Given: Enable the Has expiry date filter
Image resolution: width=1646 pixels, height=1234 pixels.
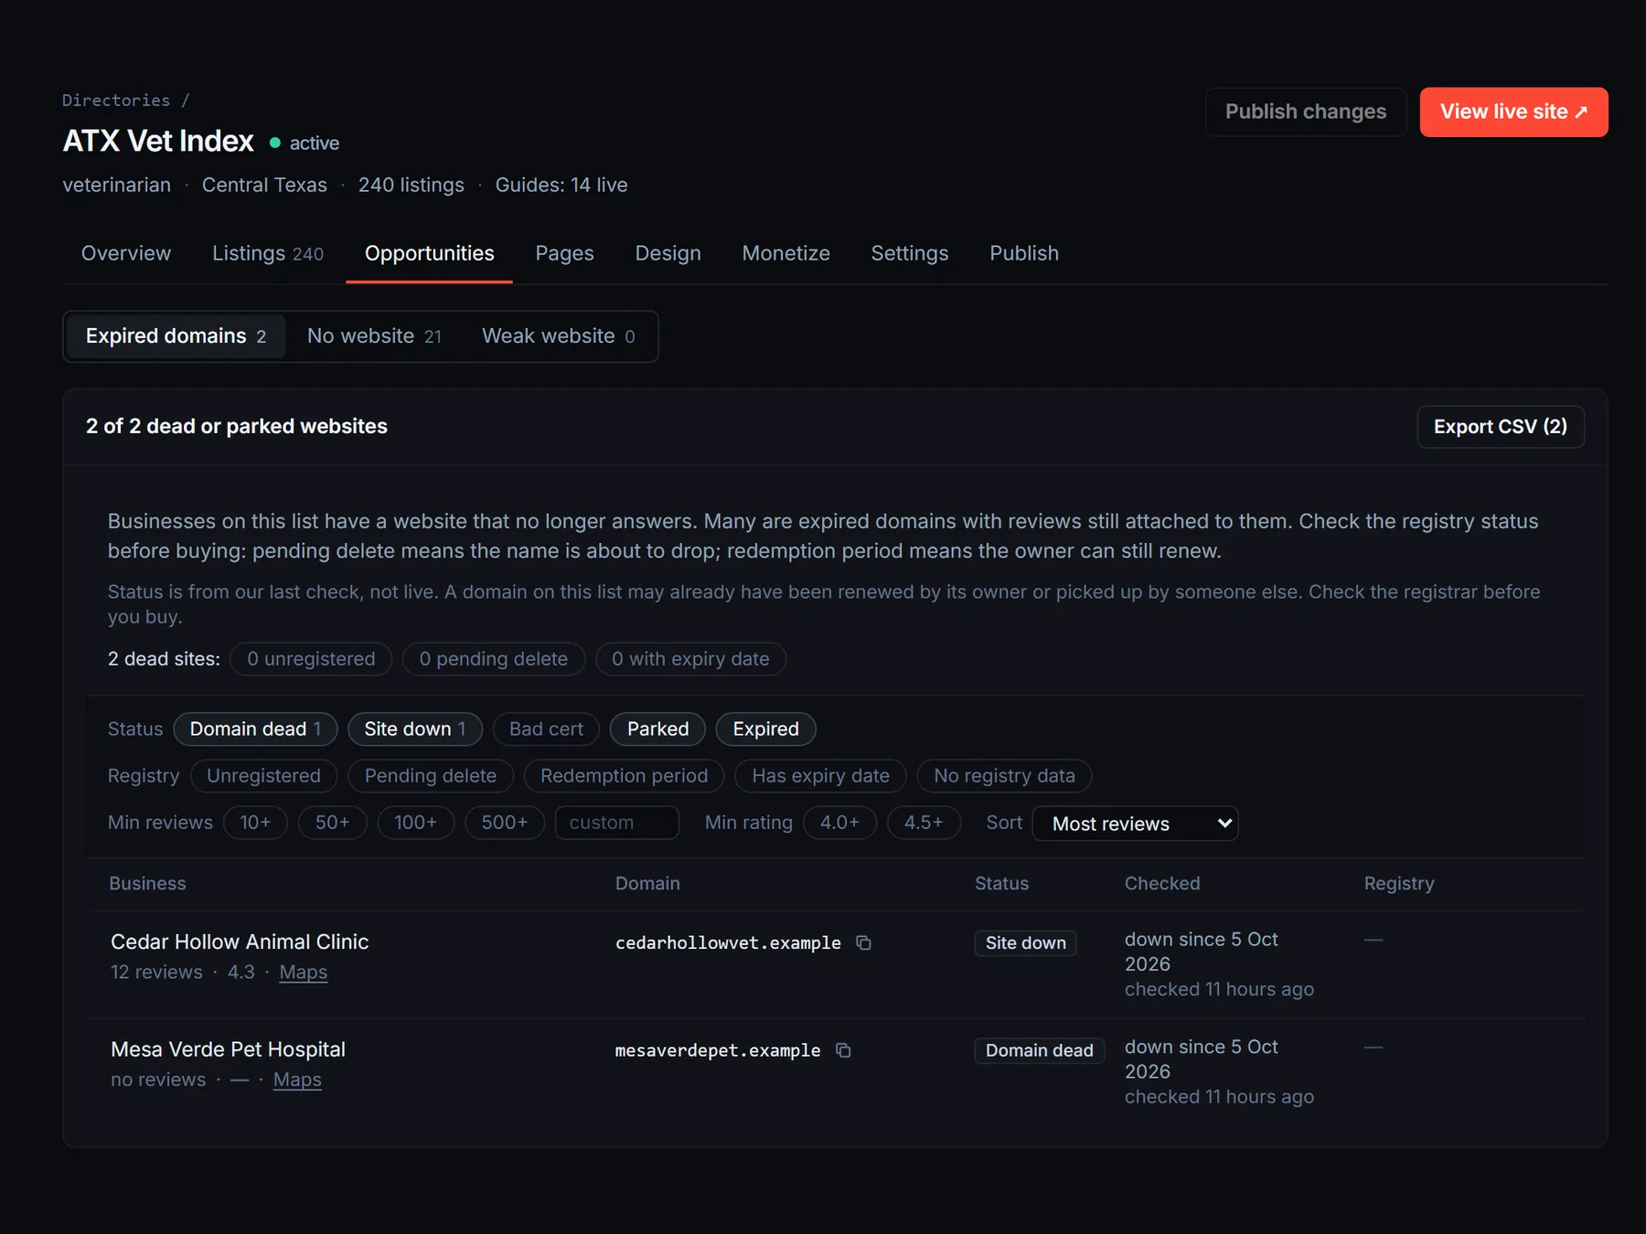Looking at the screenshot, I should point(820,775).
